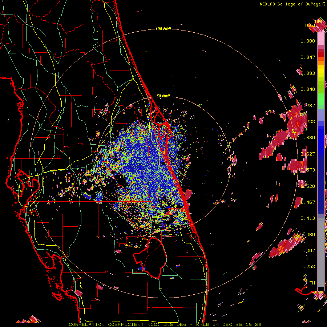Pick the bright green segment of the color bar
The width and height of the screenshot is (327, 327).
coord(321,99)
